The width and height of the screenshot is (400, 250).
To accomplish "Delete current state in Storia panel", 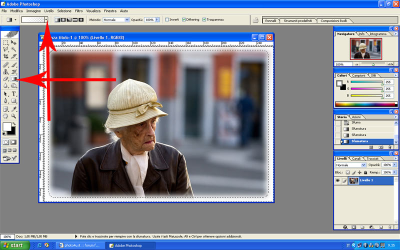I will point(390,147).
